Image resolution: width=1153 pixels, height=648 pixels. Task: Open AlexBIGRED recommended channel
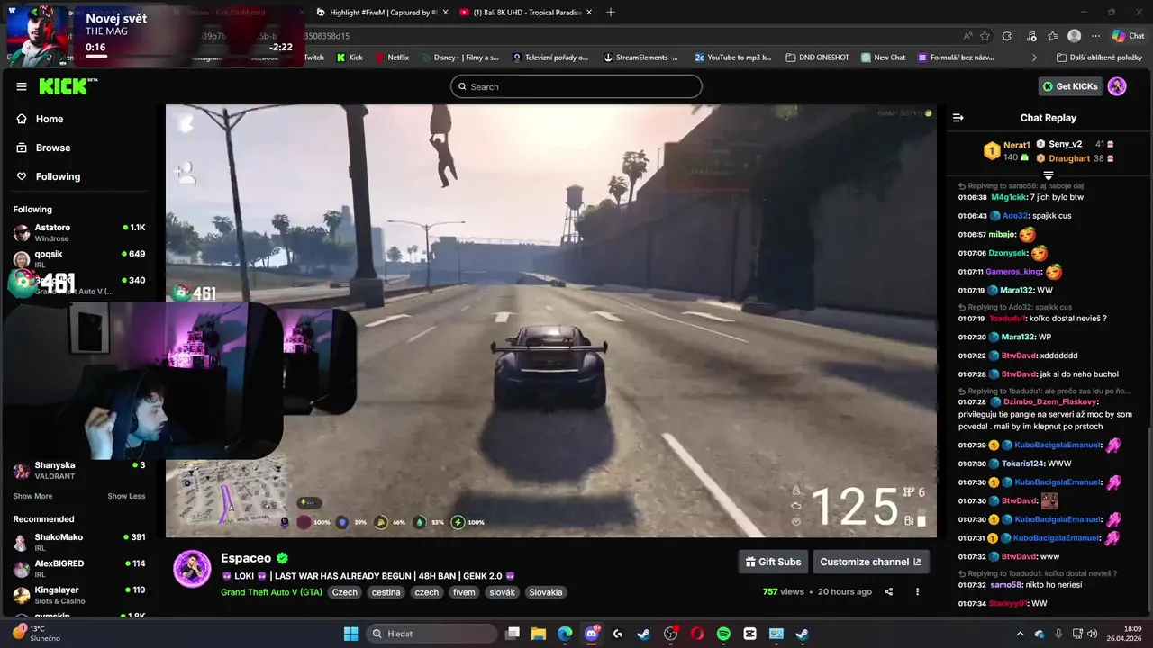[x=79, y=568]
